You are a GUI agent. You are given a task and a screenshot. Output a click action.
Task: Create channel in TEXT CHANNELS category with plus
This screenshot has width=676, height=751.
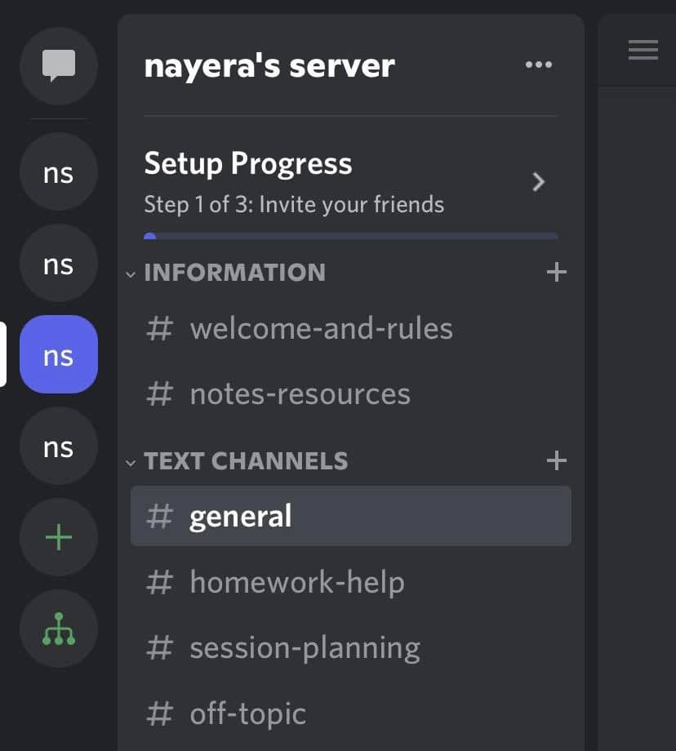click(557, 460)
